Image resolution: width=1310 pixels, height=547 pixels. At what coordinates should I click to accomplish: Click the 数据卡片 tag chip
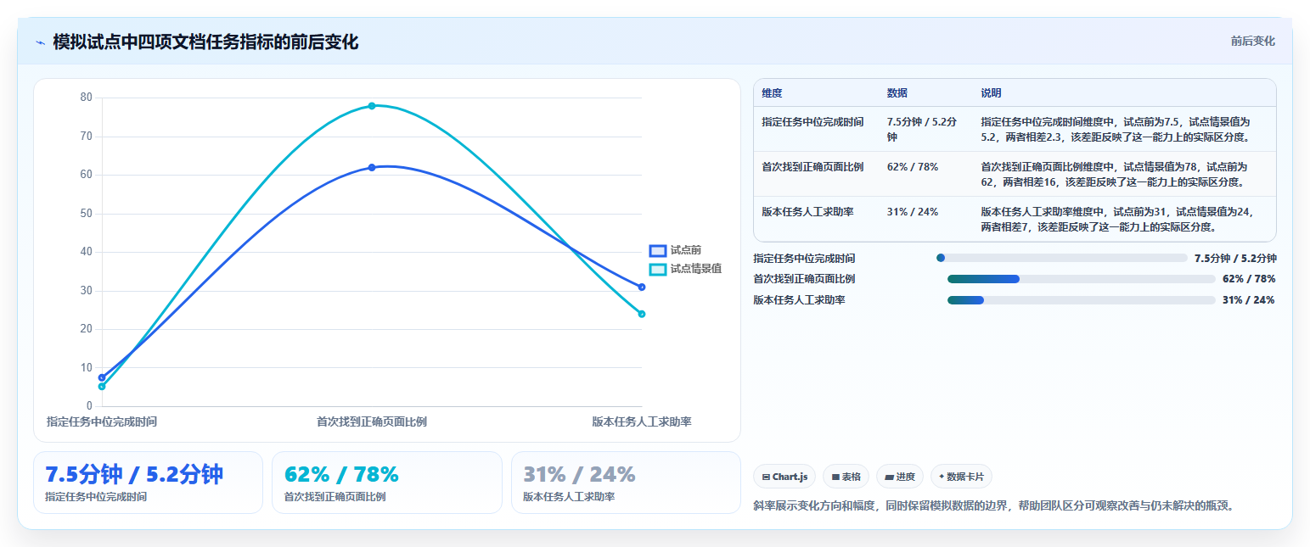coord(961,477)
